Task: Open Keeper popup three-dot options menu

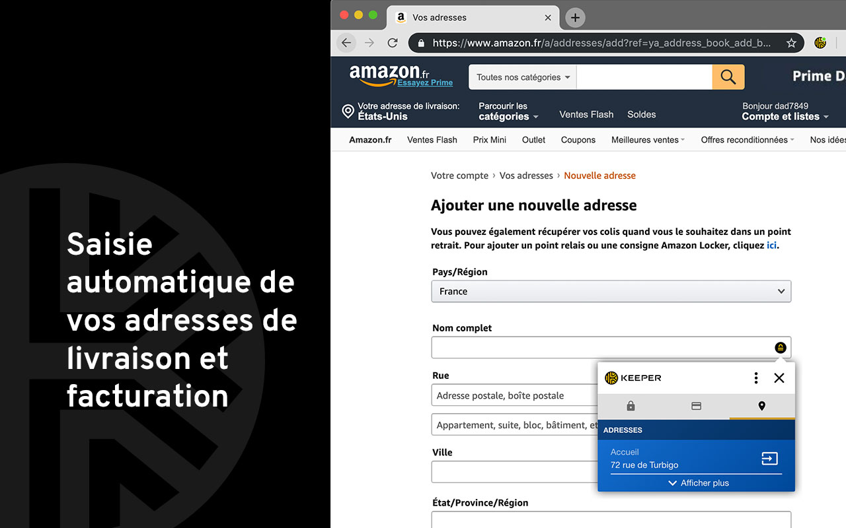Action: pos(756,378)
